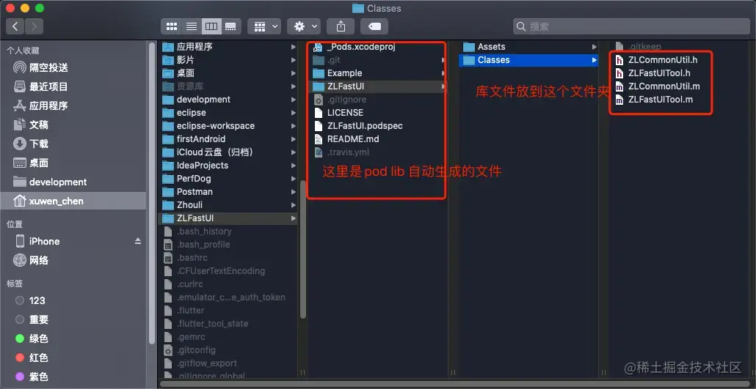This screenshot has height=389, width=756.
Task: Select the ZLFastUITool.m source file
Action: (661, 100)
